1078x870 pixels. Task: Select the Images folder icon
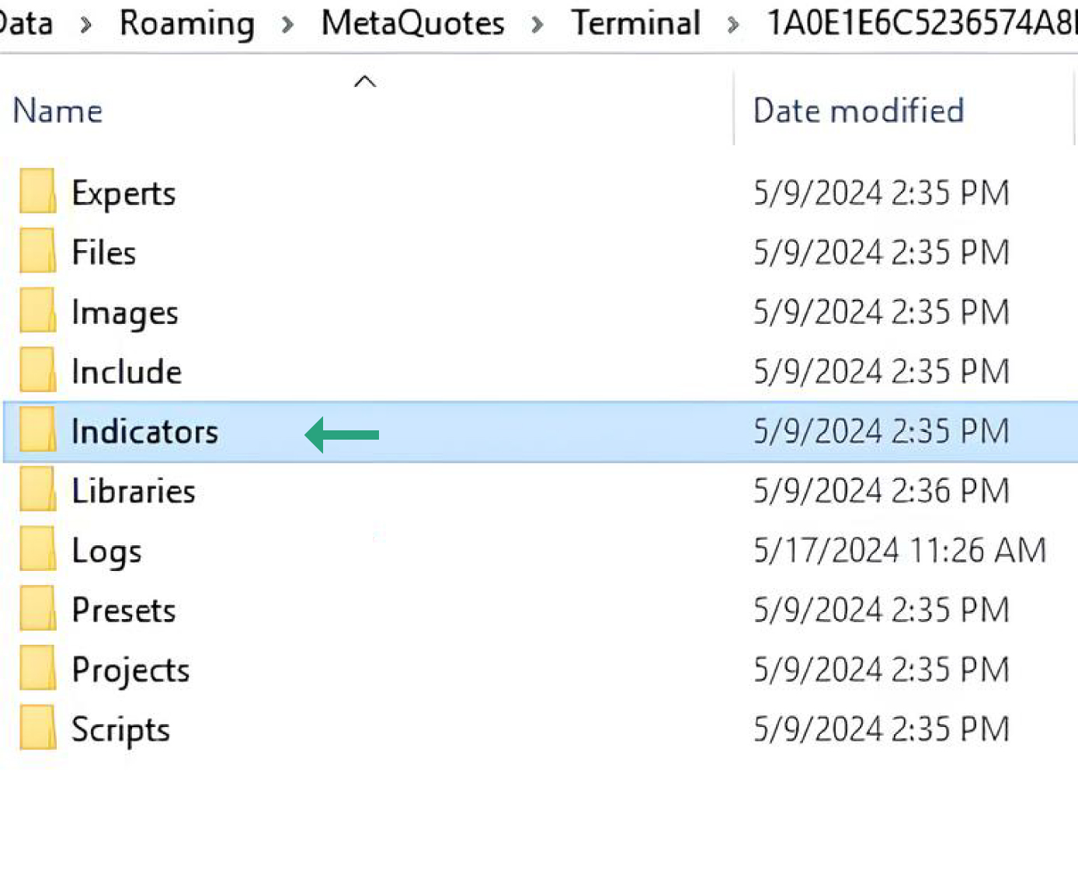pos(37,311)
